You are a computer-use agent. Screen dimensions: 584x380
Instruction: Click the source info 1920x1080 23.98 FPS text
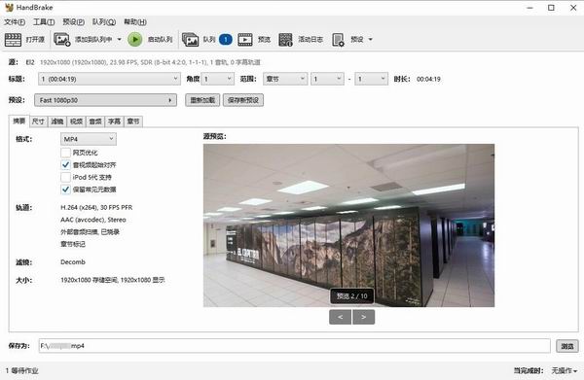[x=150, y=62]
